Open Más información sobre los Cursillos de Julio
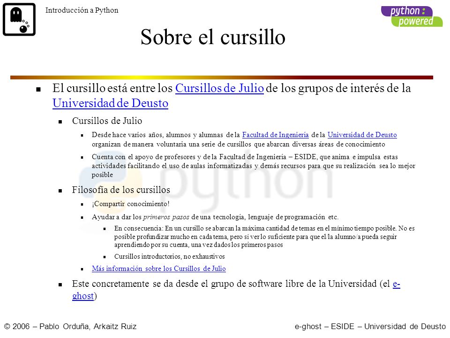The image size is (450, 338). coord(159,269)
